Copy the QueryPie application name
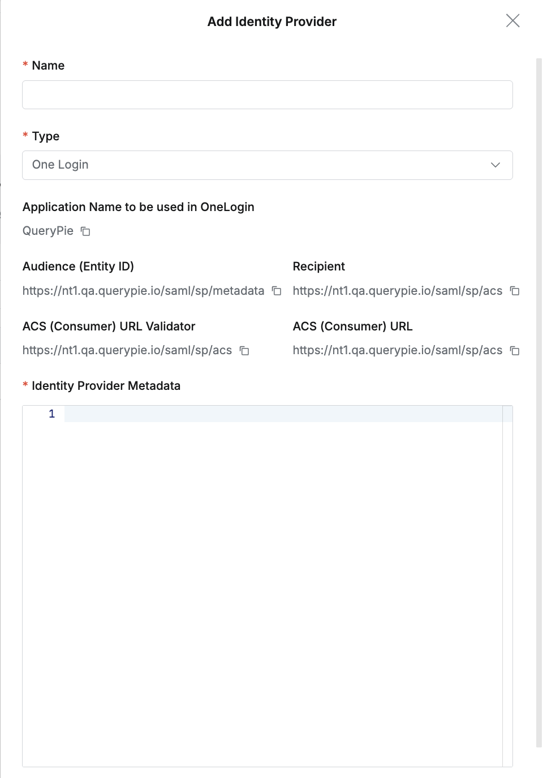 (x=85, y=231)
